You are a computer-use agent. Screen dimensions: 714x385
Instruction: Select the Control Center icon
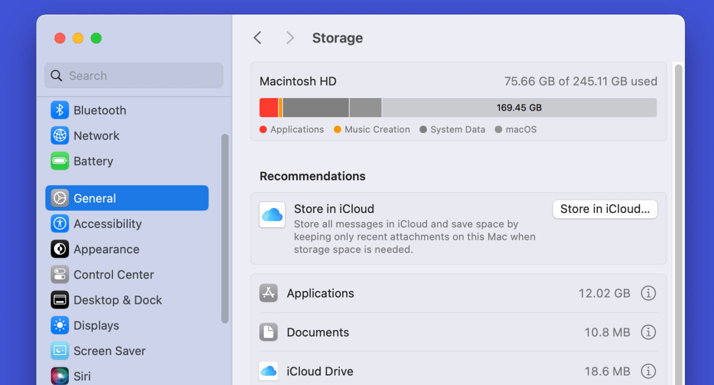click(x=59, y=274)
